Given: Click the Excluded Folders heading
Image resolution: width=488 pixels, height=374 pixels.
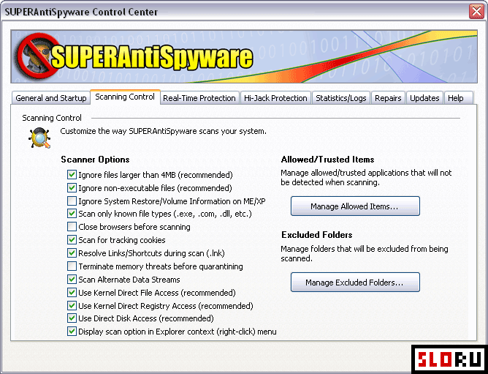Looking at the screenshot, I should click(x=317, y=234).
